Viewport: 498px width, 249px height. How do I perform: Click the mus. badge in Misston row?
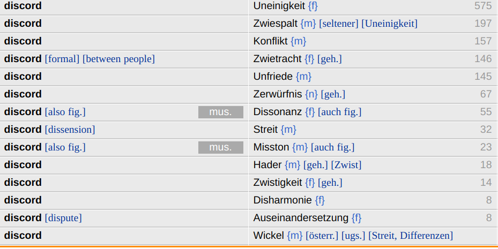[220, 147]
